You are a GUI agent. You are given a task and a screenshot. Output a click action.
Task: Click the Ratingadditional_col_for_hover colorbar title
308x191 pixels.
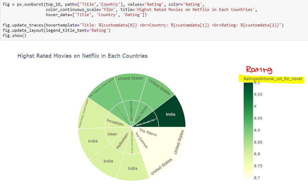coord(273,79)
